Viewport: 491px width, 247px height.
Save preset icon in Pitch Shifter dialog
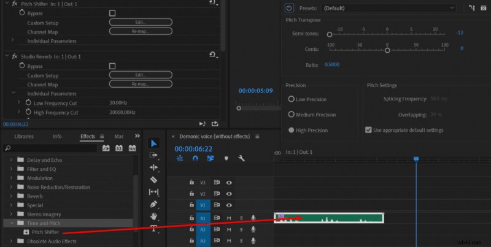[472, 8]
